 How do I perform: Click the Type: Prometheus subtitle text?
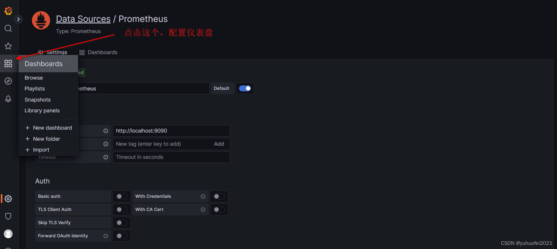point(78,31)
